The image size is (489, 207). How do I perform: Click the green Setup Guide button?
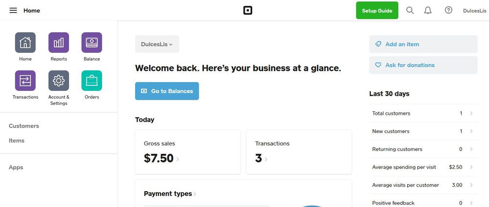(x=377, y=10)
